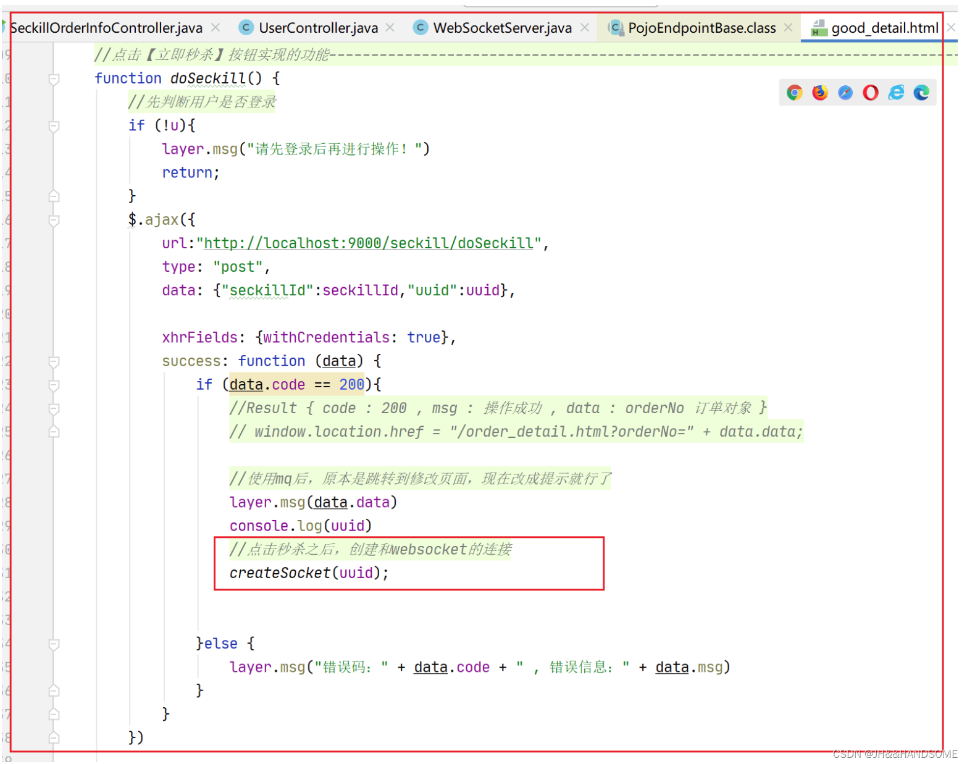Open the page preview in Chrome

(795, 93)
